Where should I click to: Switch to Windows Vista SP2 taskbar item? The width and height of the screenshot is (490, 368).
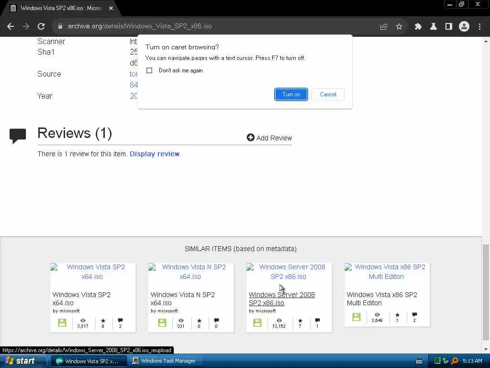89,361
